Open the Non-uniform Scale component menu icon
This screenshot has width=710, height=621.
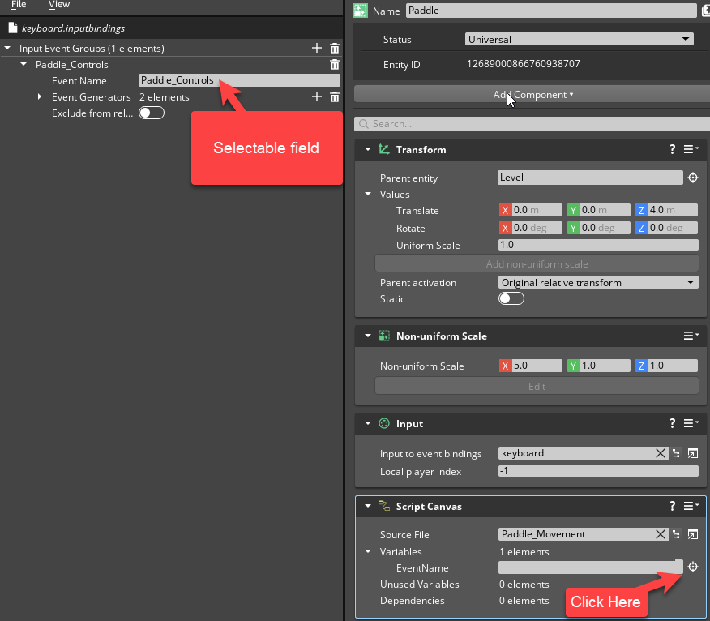coord(690,336)
